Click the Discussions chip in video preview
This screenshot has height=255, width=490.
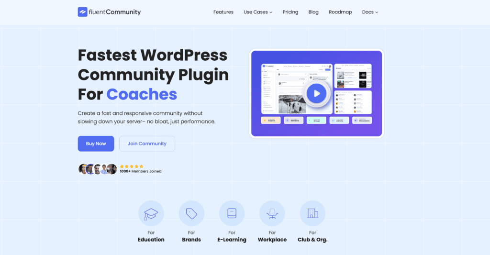[362, 120]
